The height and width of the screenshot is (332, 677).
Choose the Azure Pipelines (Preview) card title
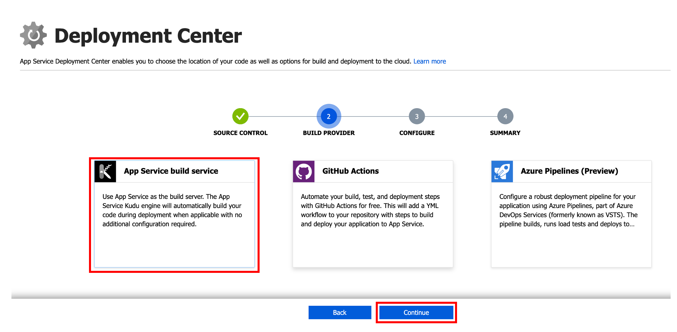[569, 171]
